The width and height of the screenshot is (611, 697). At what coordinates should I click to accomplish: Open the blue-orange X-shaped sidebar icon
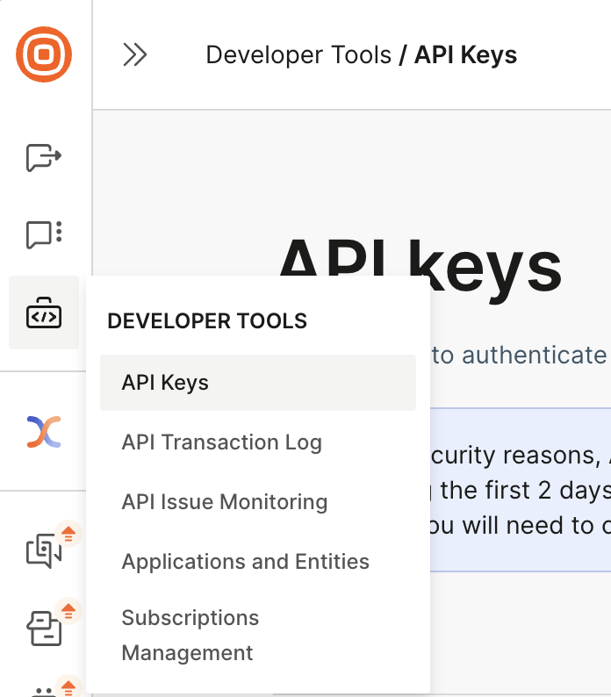tap(44, 432)
